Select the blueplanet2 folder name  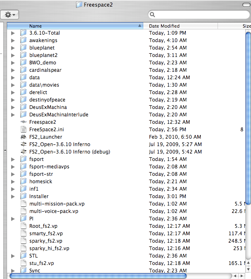pyautogui.click(x=43, y=55)
